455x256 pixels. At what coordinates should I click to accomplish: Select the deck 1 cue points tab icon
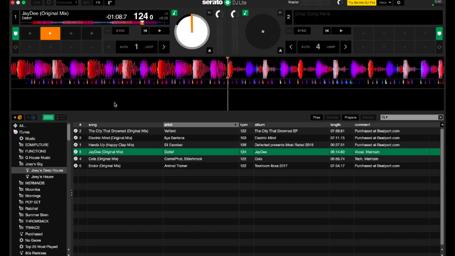pos(16,33)
